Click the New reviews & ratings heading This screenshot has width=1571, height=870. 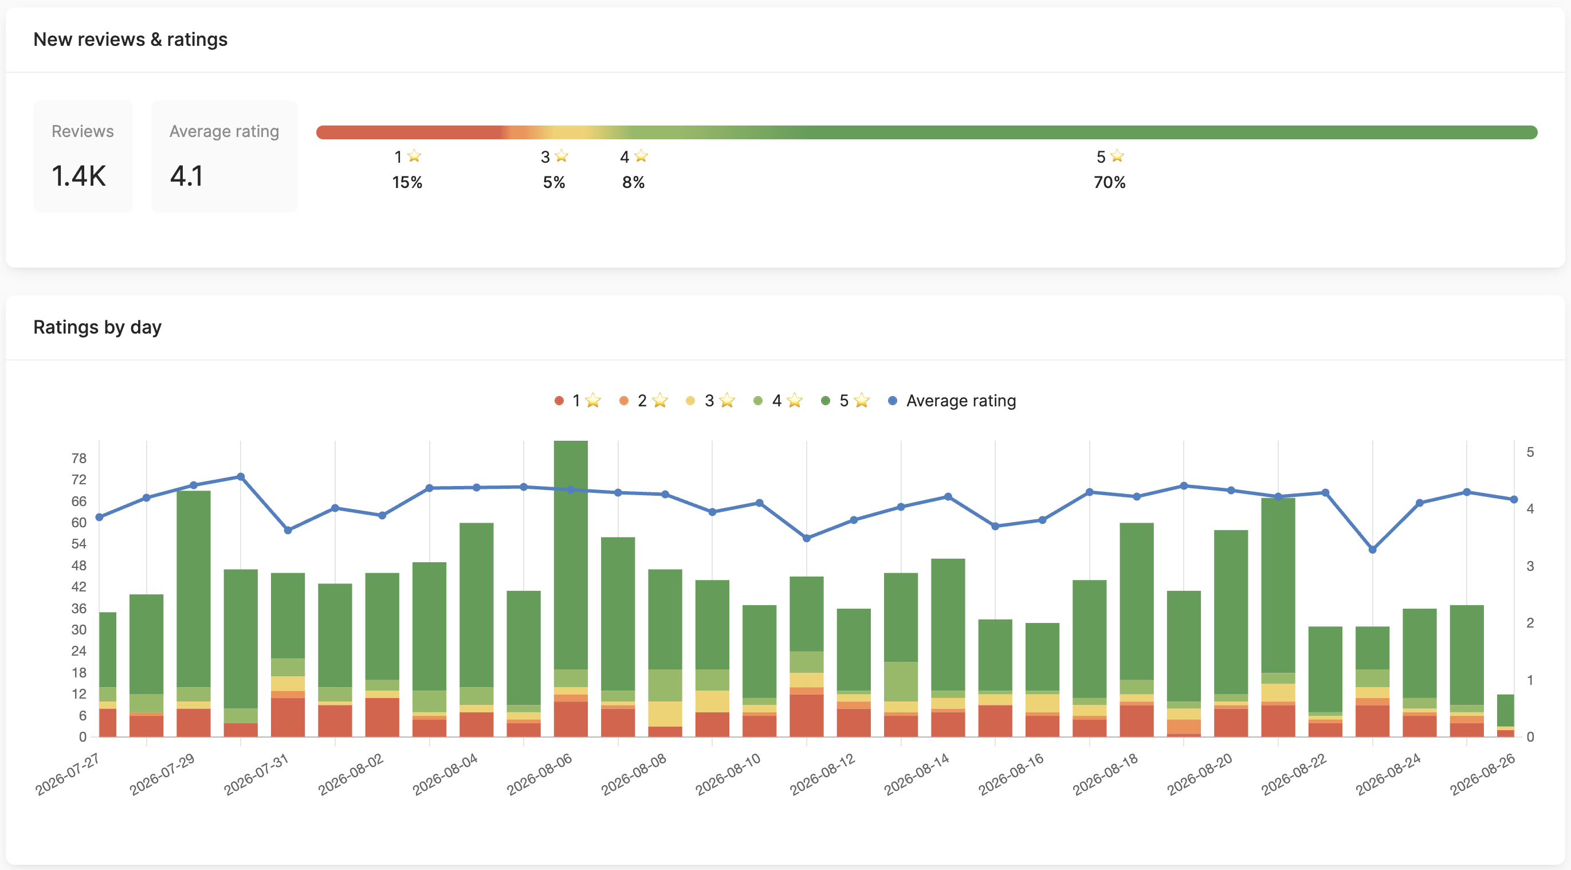pyautogui.click(x=131, y=40)
